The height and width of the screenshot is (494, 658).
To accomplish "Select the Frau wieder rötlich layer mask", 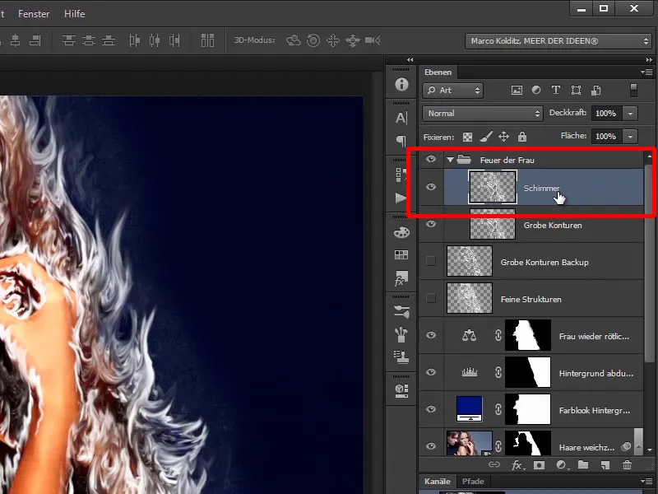I will tap(528, 335).
